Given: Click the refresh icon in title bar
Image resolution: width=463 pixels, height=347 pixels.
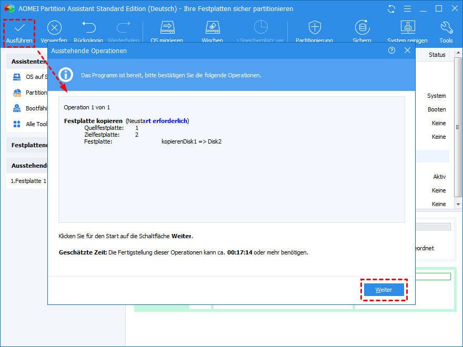Looking at the screenshot, I should pyautogui.click(x=391, y=9).
